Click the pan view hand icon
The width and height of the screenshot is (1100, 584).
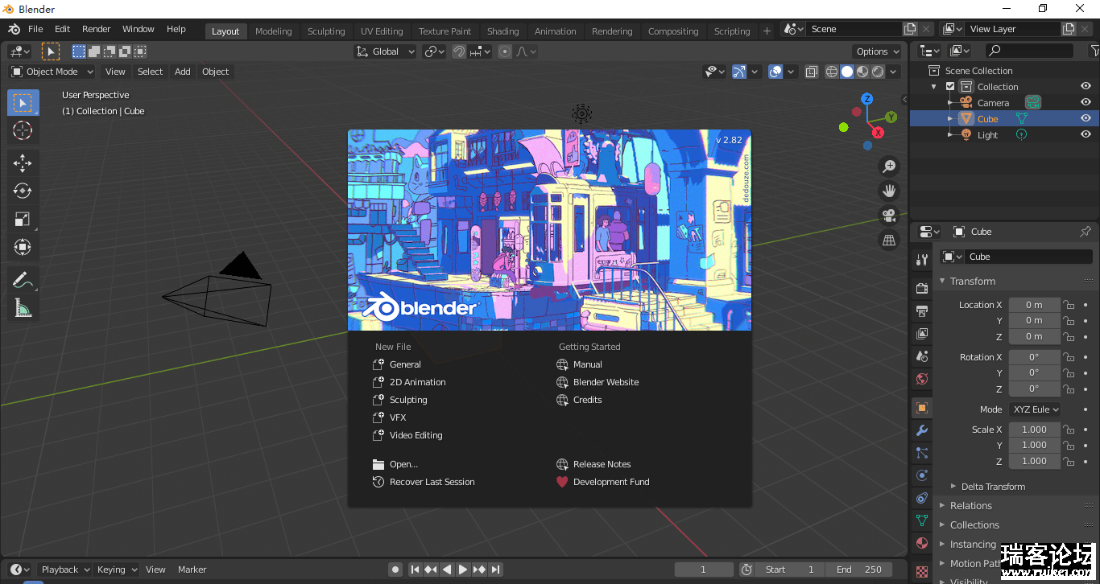point(889,191)
